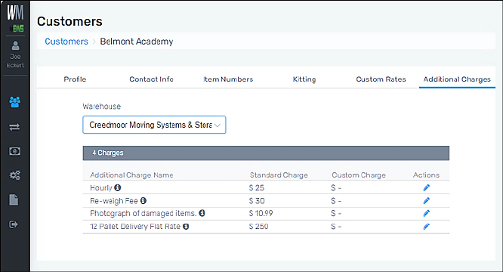This screenshot has height=272, width=503.
Task: Select the Kitting tab
Action: pos(304,79)
